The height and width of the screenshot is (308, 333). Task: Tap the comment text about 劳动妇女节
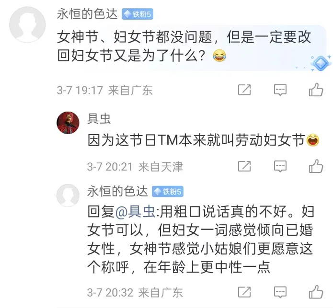point(203,140)
